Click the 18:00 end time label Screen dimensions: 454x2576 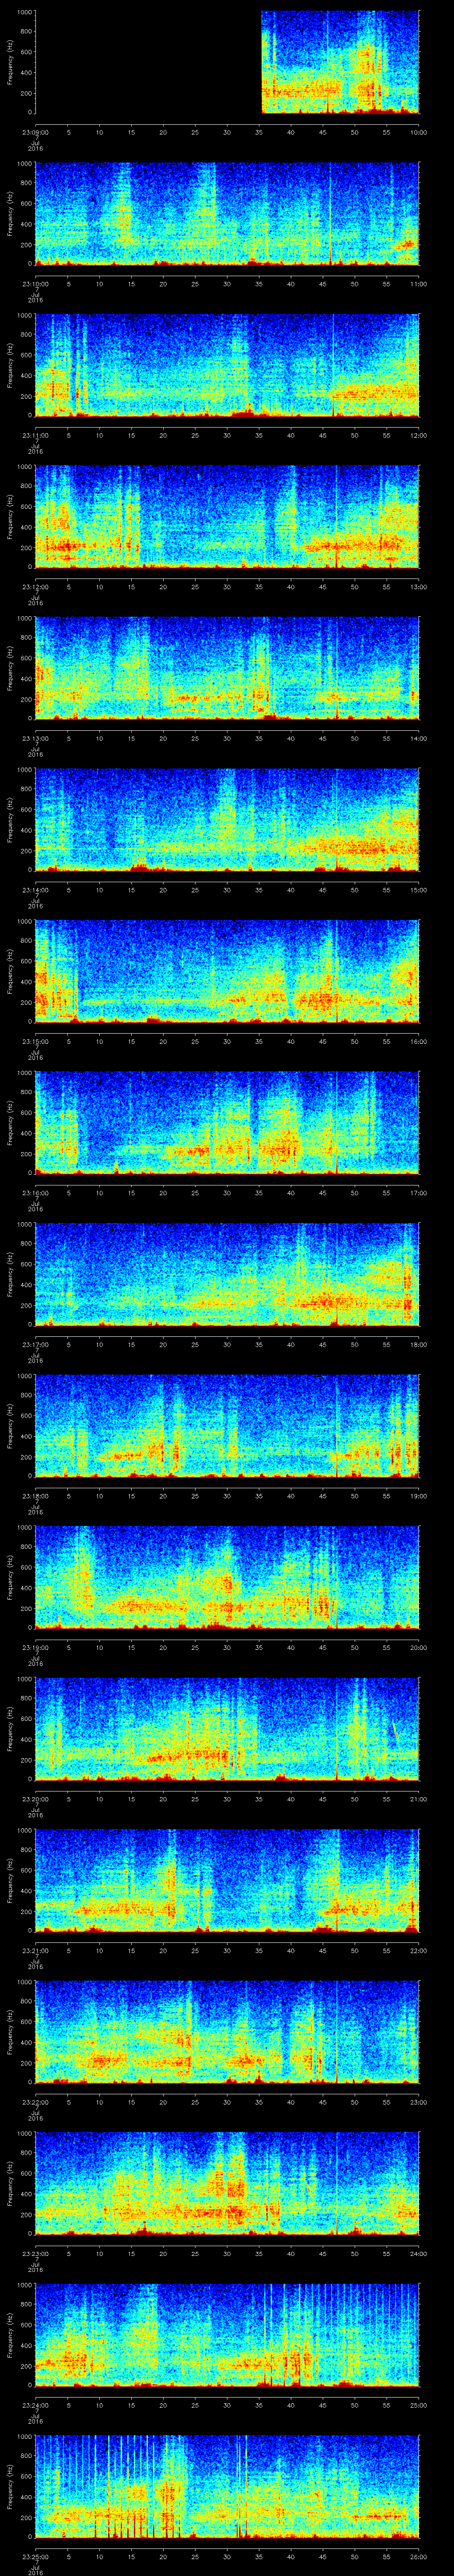[418, 1345]
